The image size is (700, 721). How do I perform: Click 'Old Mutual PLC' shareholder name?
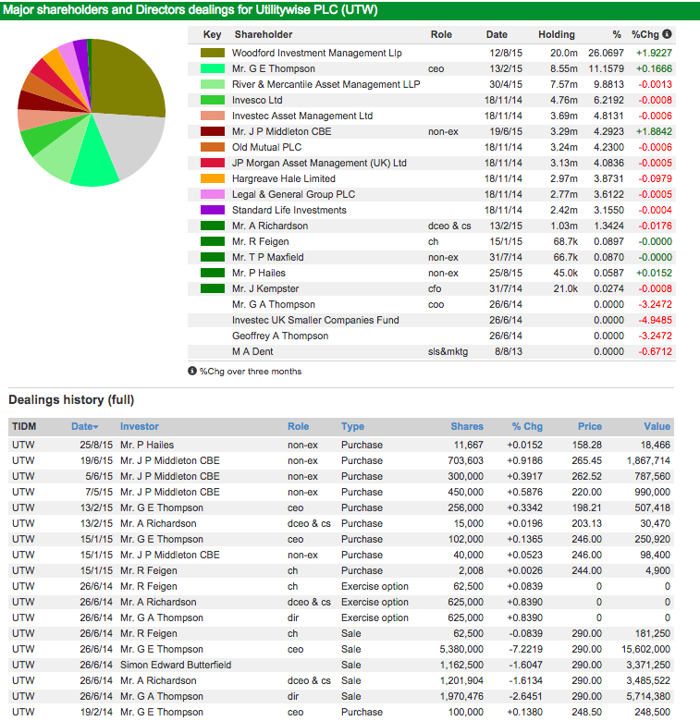(266, 147)
